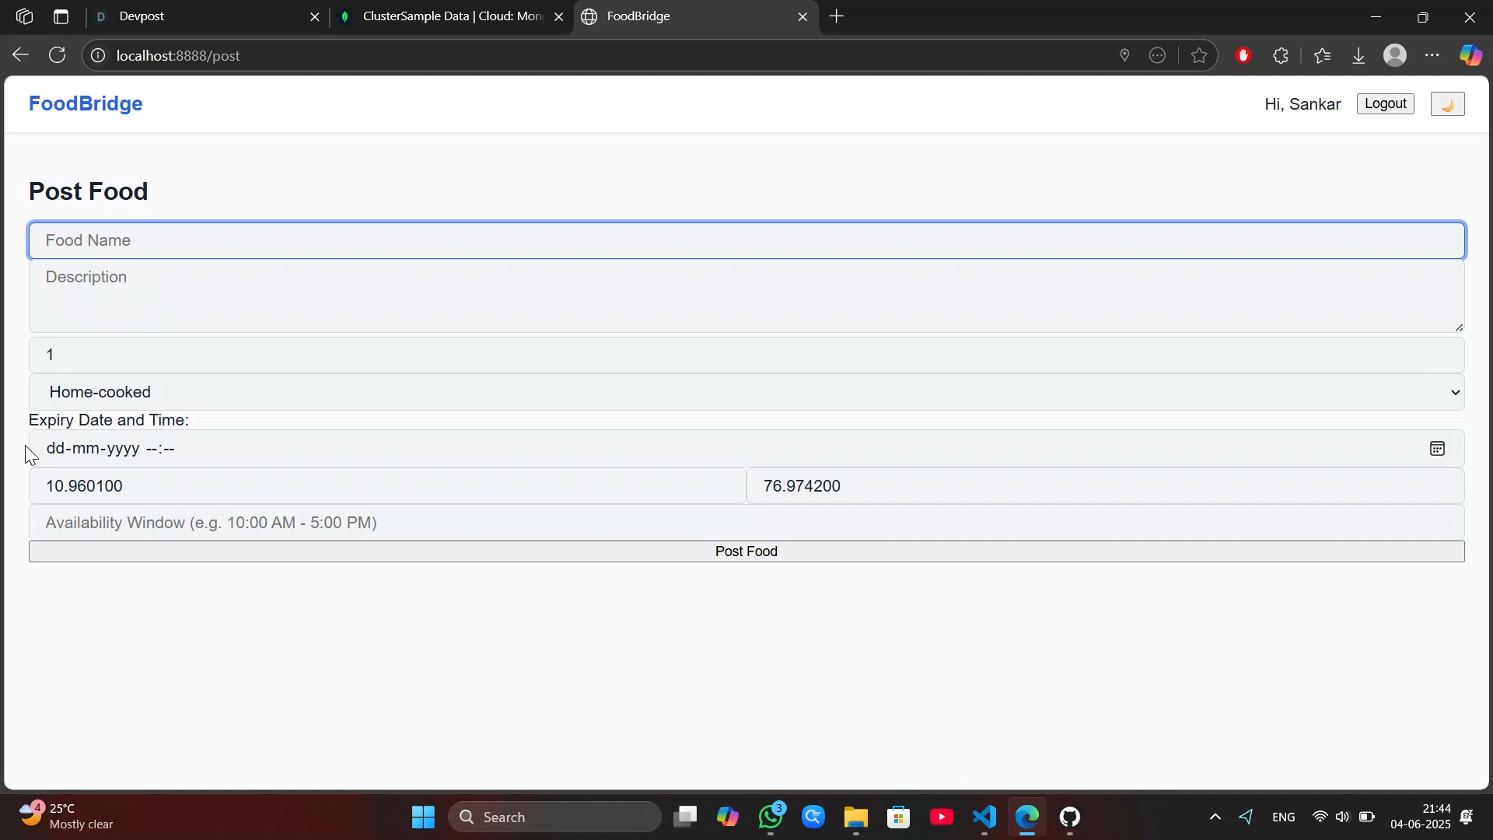
Task: Open the date picker calendar icon
Action: [x=1437, y=449]
